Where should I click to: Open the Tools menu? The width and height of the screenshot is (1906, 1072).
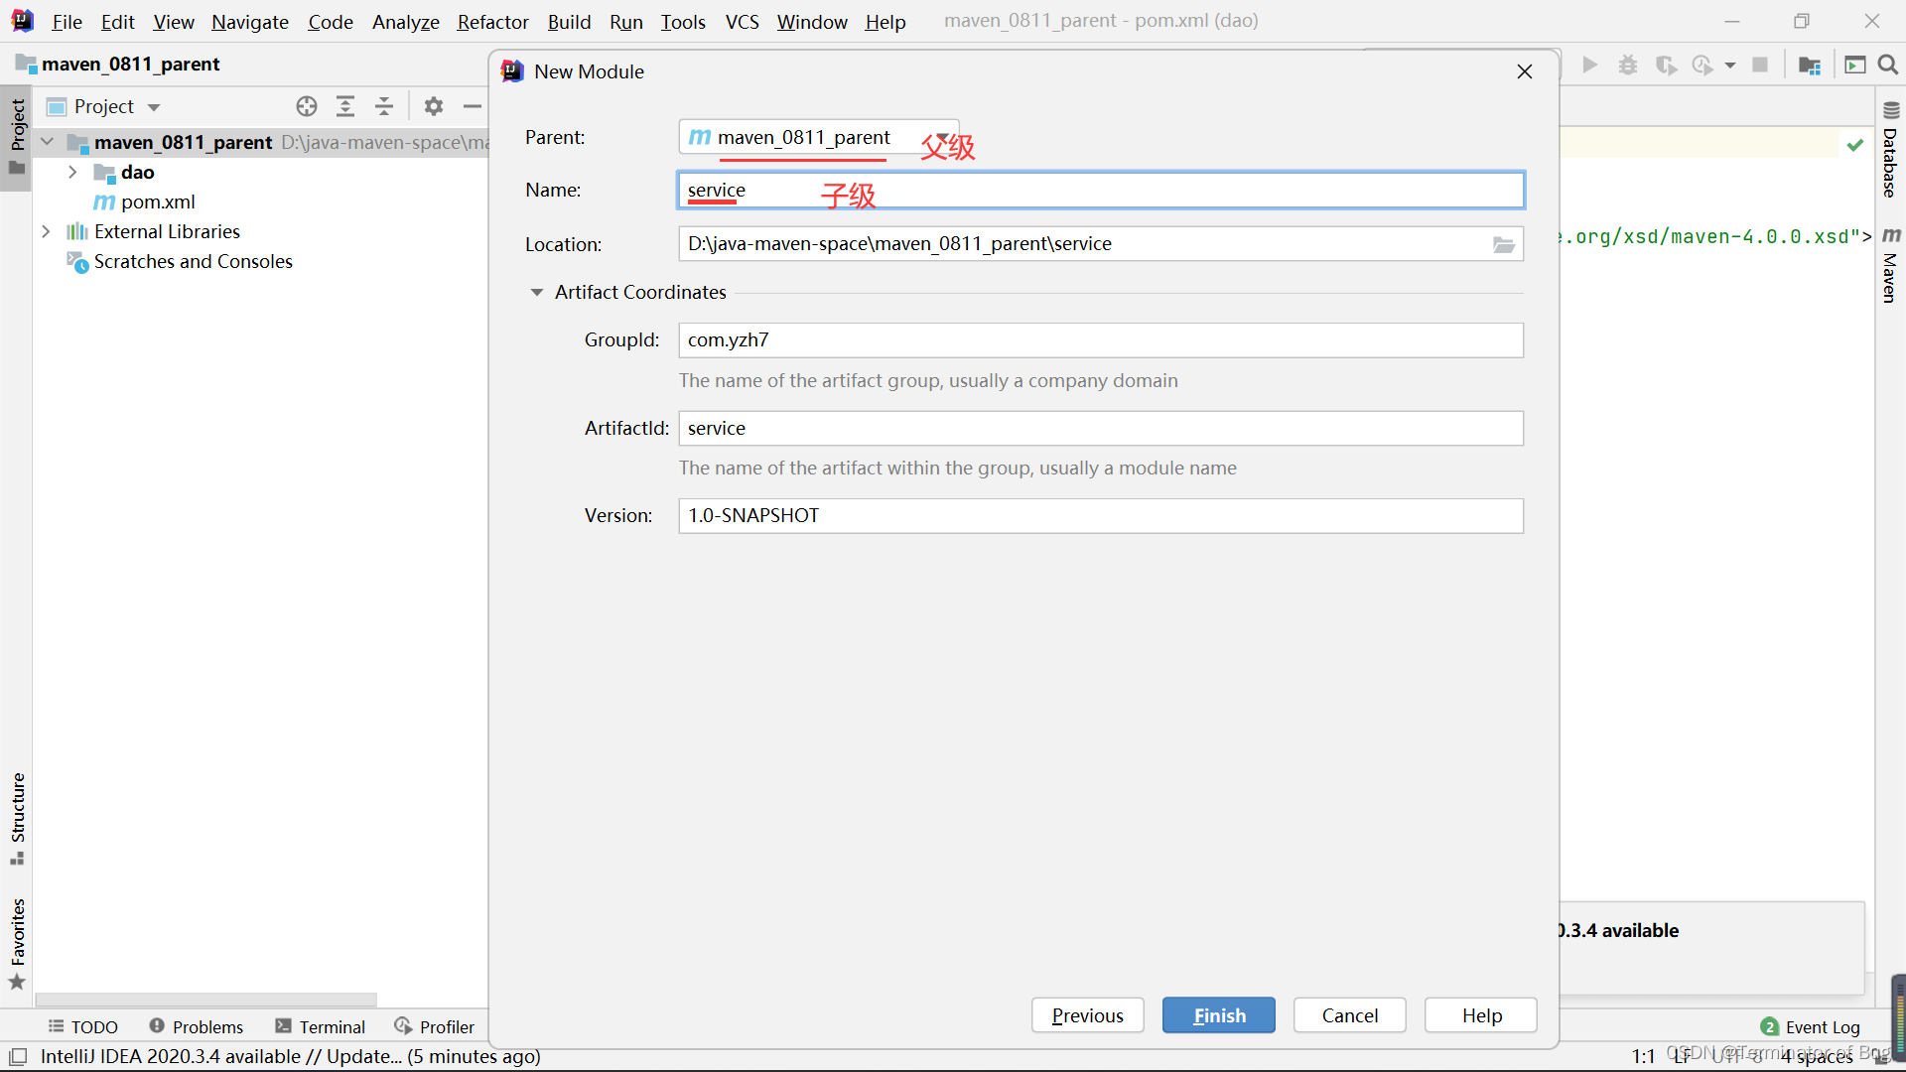[x=683, y=21]
